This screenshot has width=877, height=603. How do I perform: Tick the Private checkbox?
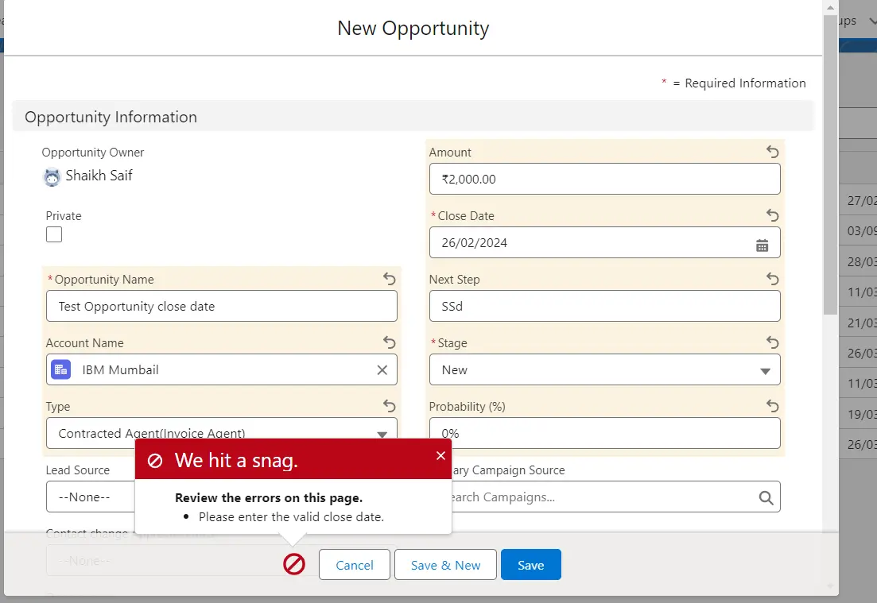(54, 234)
